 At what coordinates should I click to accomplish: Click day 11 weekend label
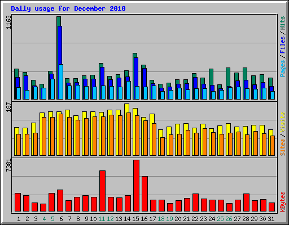coord(102,219)
